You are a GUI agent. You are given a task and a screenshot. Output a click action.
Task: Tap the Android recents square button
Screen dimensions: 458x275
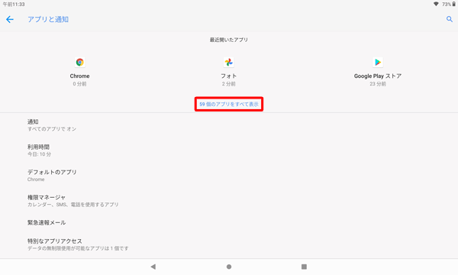pyautogui.click(x=304, y=267)
